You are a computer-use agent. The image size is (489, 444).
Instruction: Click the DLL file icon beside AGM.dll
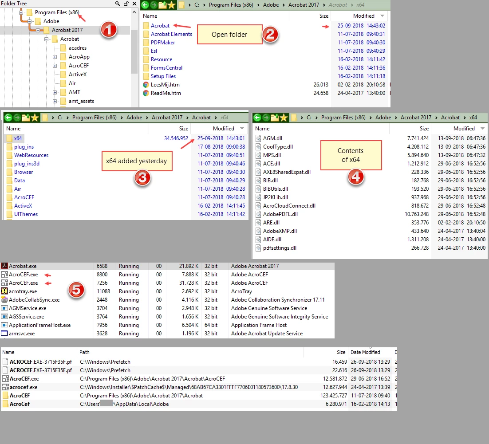(x=258, y=138)
